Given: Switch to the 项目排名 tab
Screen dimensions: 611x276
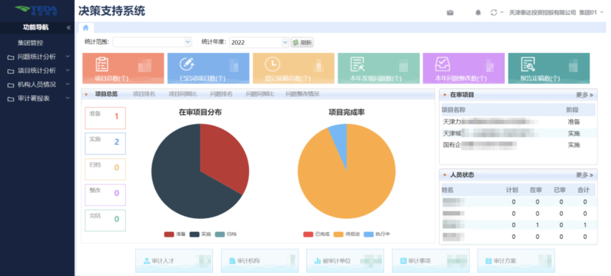Looking at the screenshot, I should coord(144,94).
